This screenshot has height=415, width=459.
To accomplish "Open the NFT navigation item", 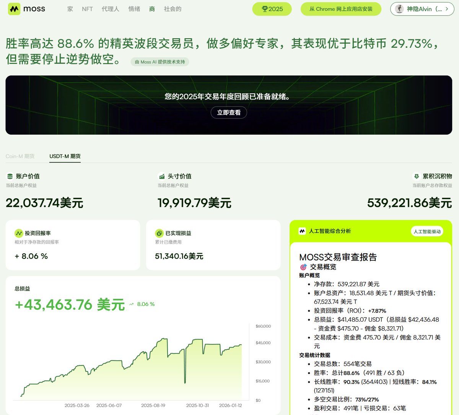I will click(87, 9).
